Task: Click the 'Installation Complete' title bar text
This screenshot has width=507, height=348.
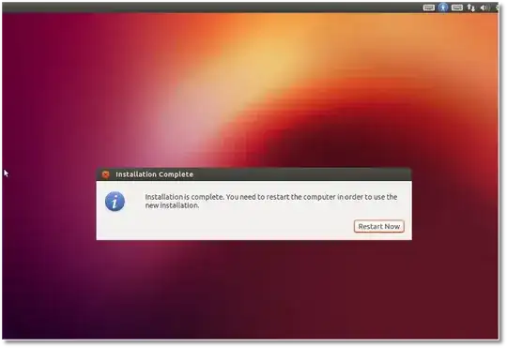Action: [155, 174]
